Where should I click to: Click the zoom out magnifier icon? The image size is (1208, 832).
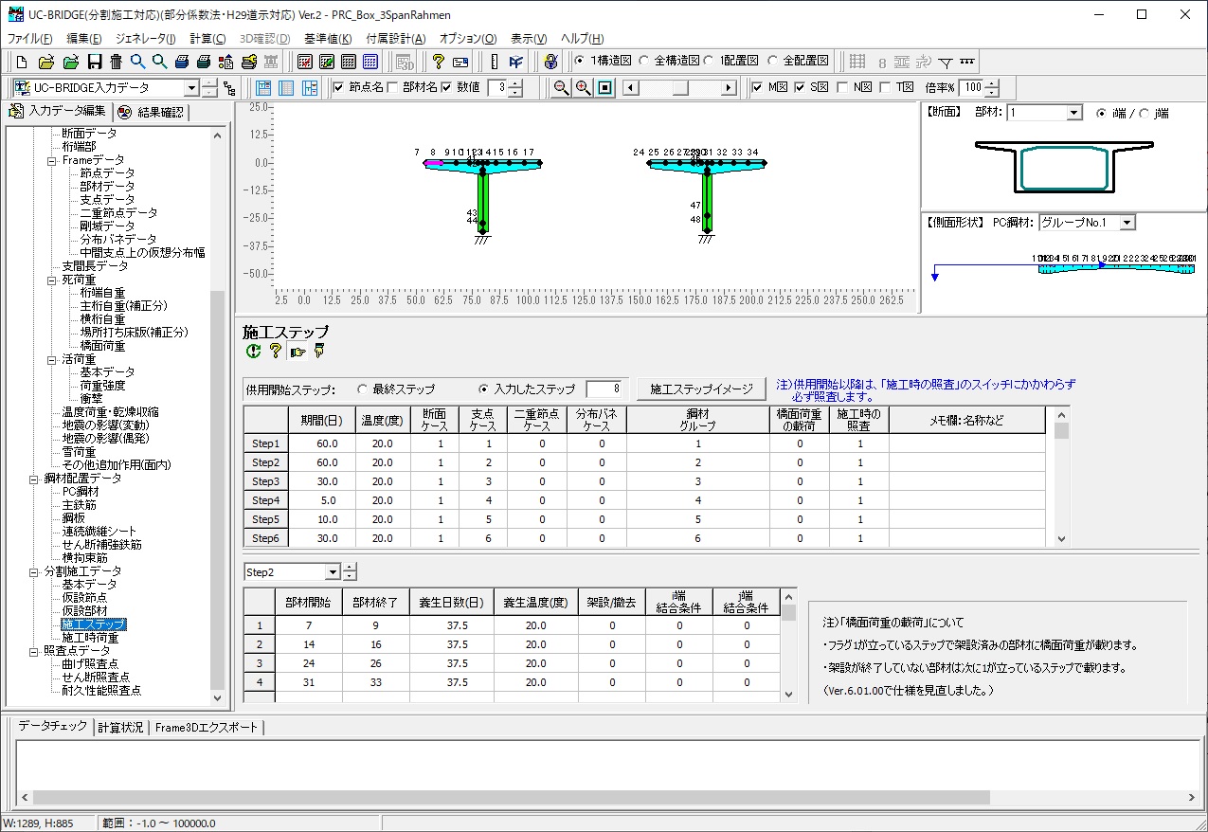click(x=561, y=88)
